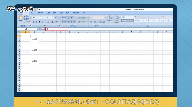Screen dimensions: 192x107
Task: Apply percent style
Action: (x=95, y=22)
